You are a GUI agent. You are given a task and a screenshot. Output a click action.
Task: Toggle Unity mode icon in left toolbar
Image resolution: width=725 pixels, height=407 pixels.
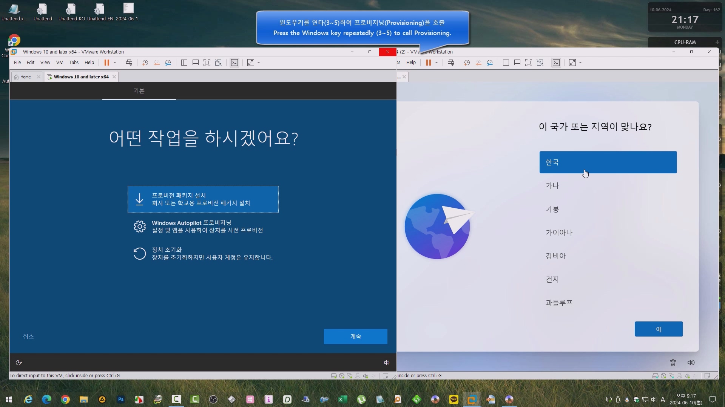(218, 63)
